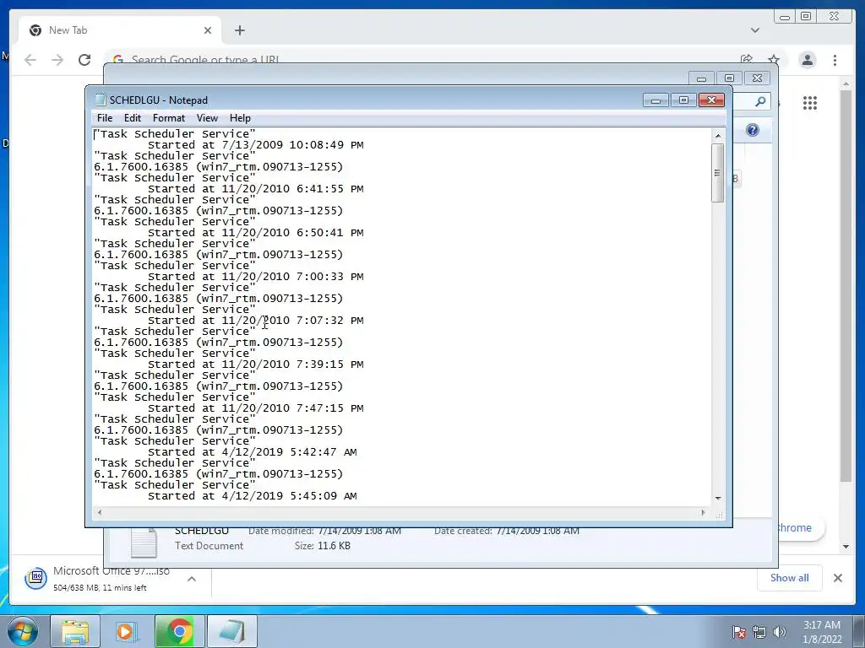
Task: Select the New Tab tab in Chrome
Action: tap(120, 30)
